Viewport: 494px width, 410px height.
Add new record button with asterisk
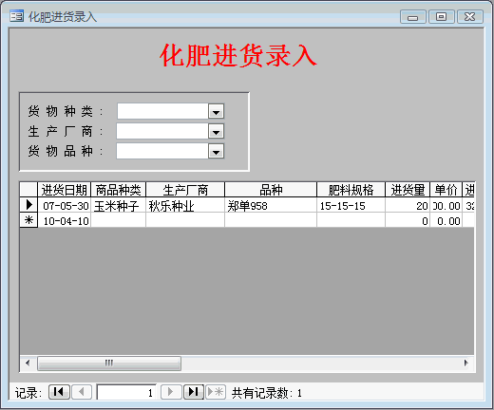(216, 392)
